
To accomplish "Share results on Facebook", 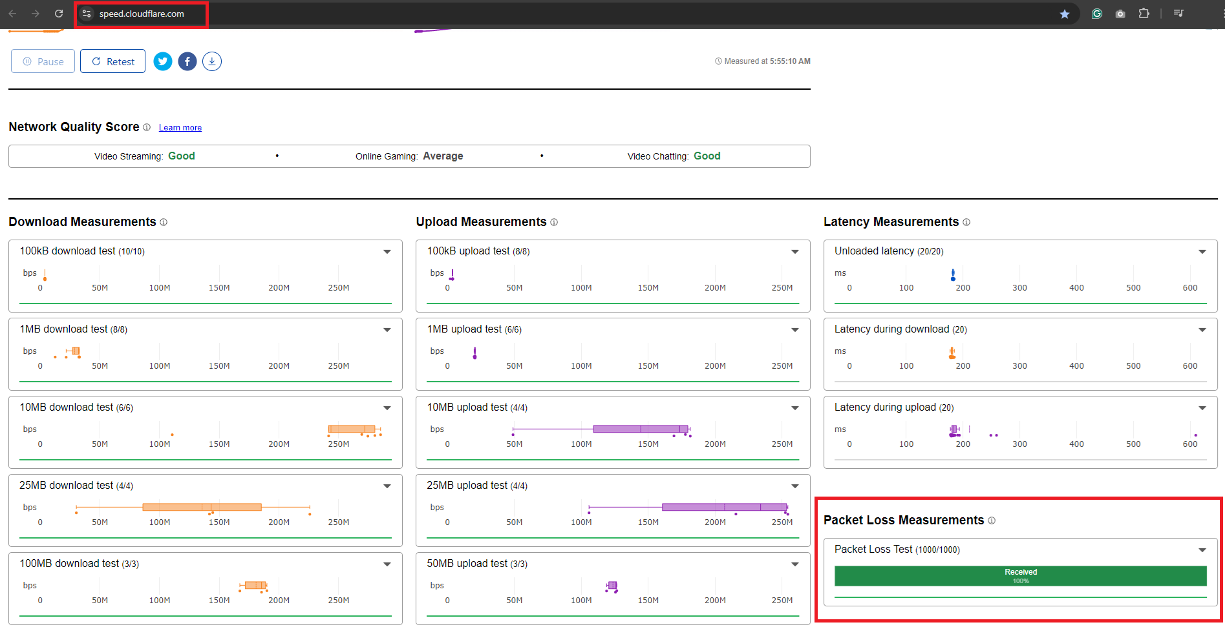I will 187,61.
